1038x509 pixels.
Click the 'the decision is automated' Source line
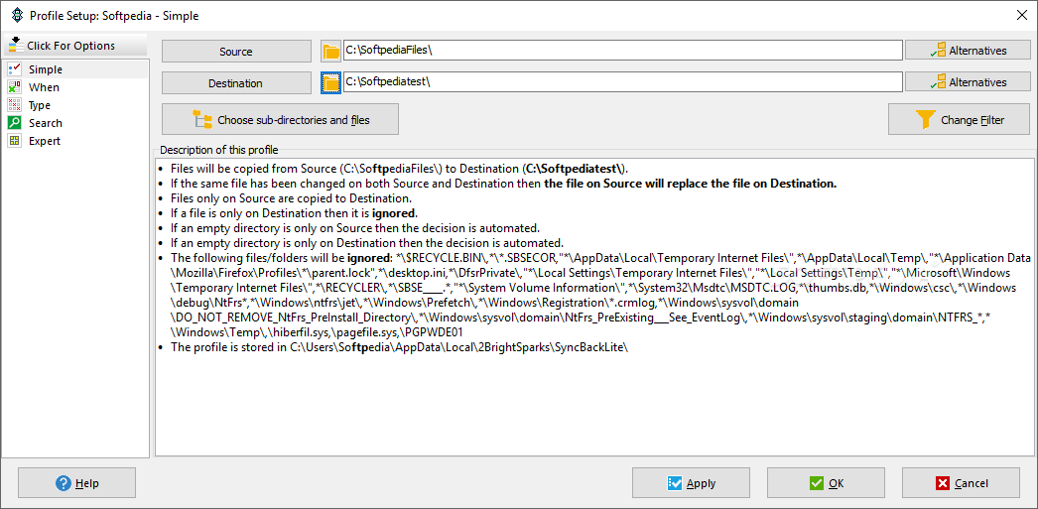tap(355, 228)
